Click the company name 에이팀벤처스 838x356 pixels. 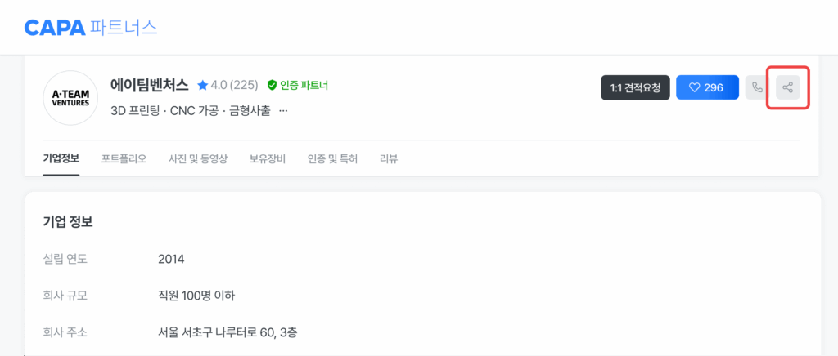tap(150, 85)
